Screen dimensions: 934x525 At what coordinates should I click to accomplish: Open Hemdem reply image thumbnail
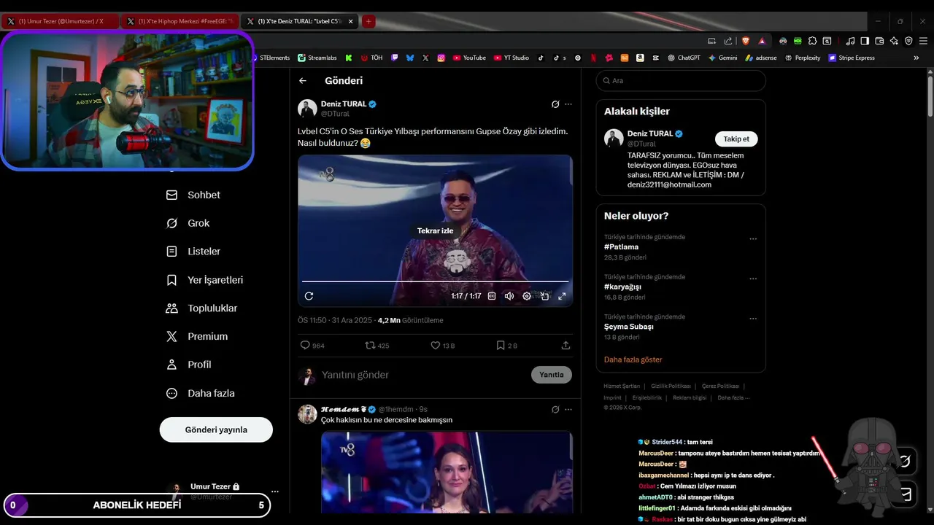pos(447,472)
